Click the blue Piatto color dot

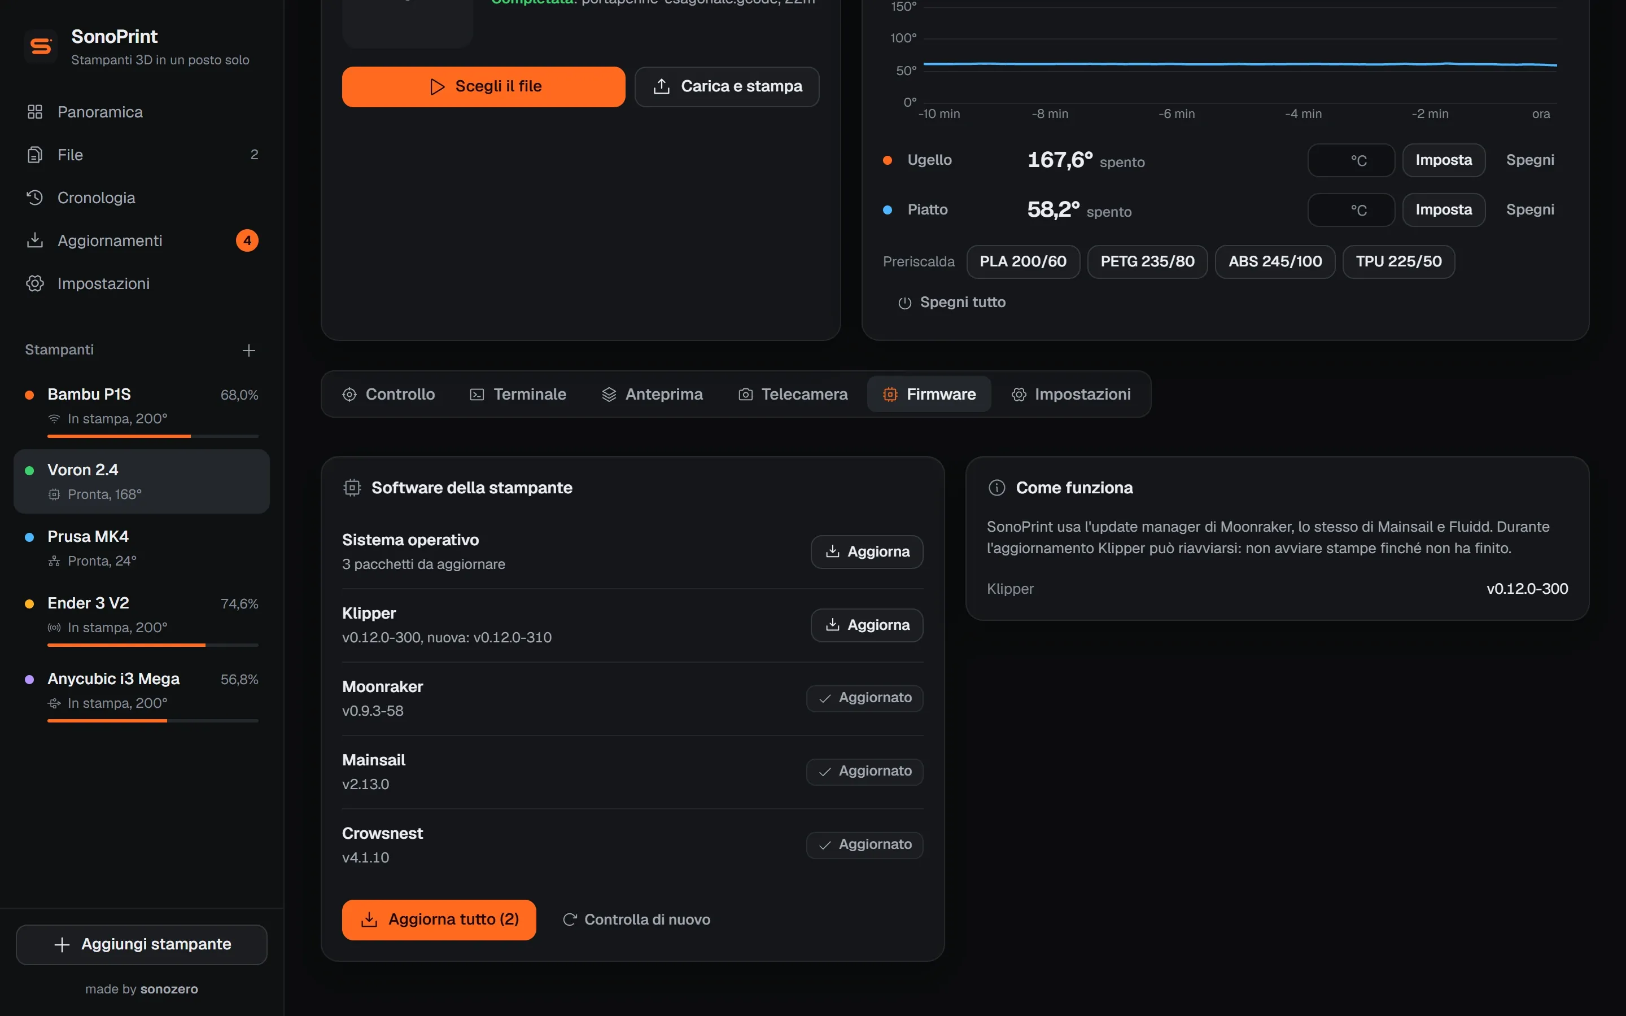(x=887, y=209)
